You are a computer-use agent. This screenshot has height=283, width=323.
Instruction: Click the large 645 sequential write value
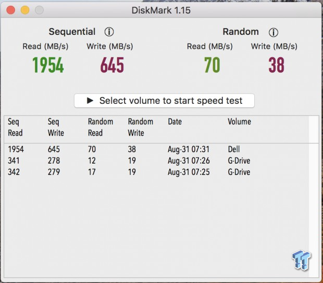(x=112, y=65)
